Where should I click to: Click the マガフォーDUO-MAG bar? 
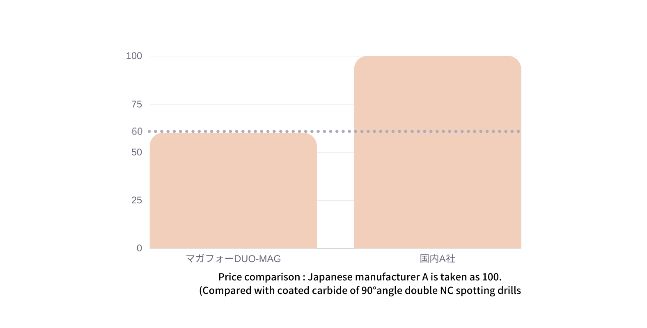233,191
